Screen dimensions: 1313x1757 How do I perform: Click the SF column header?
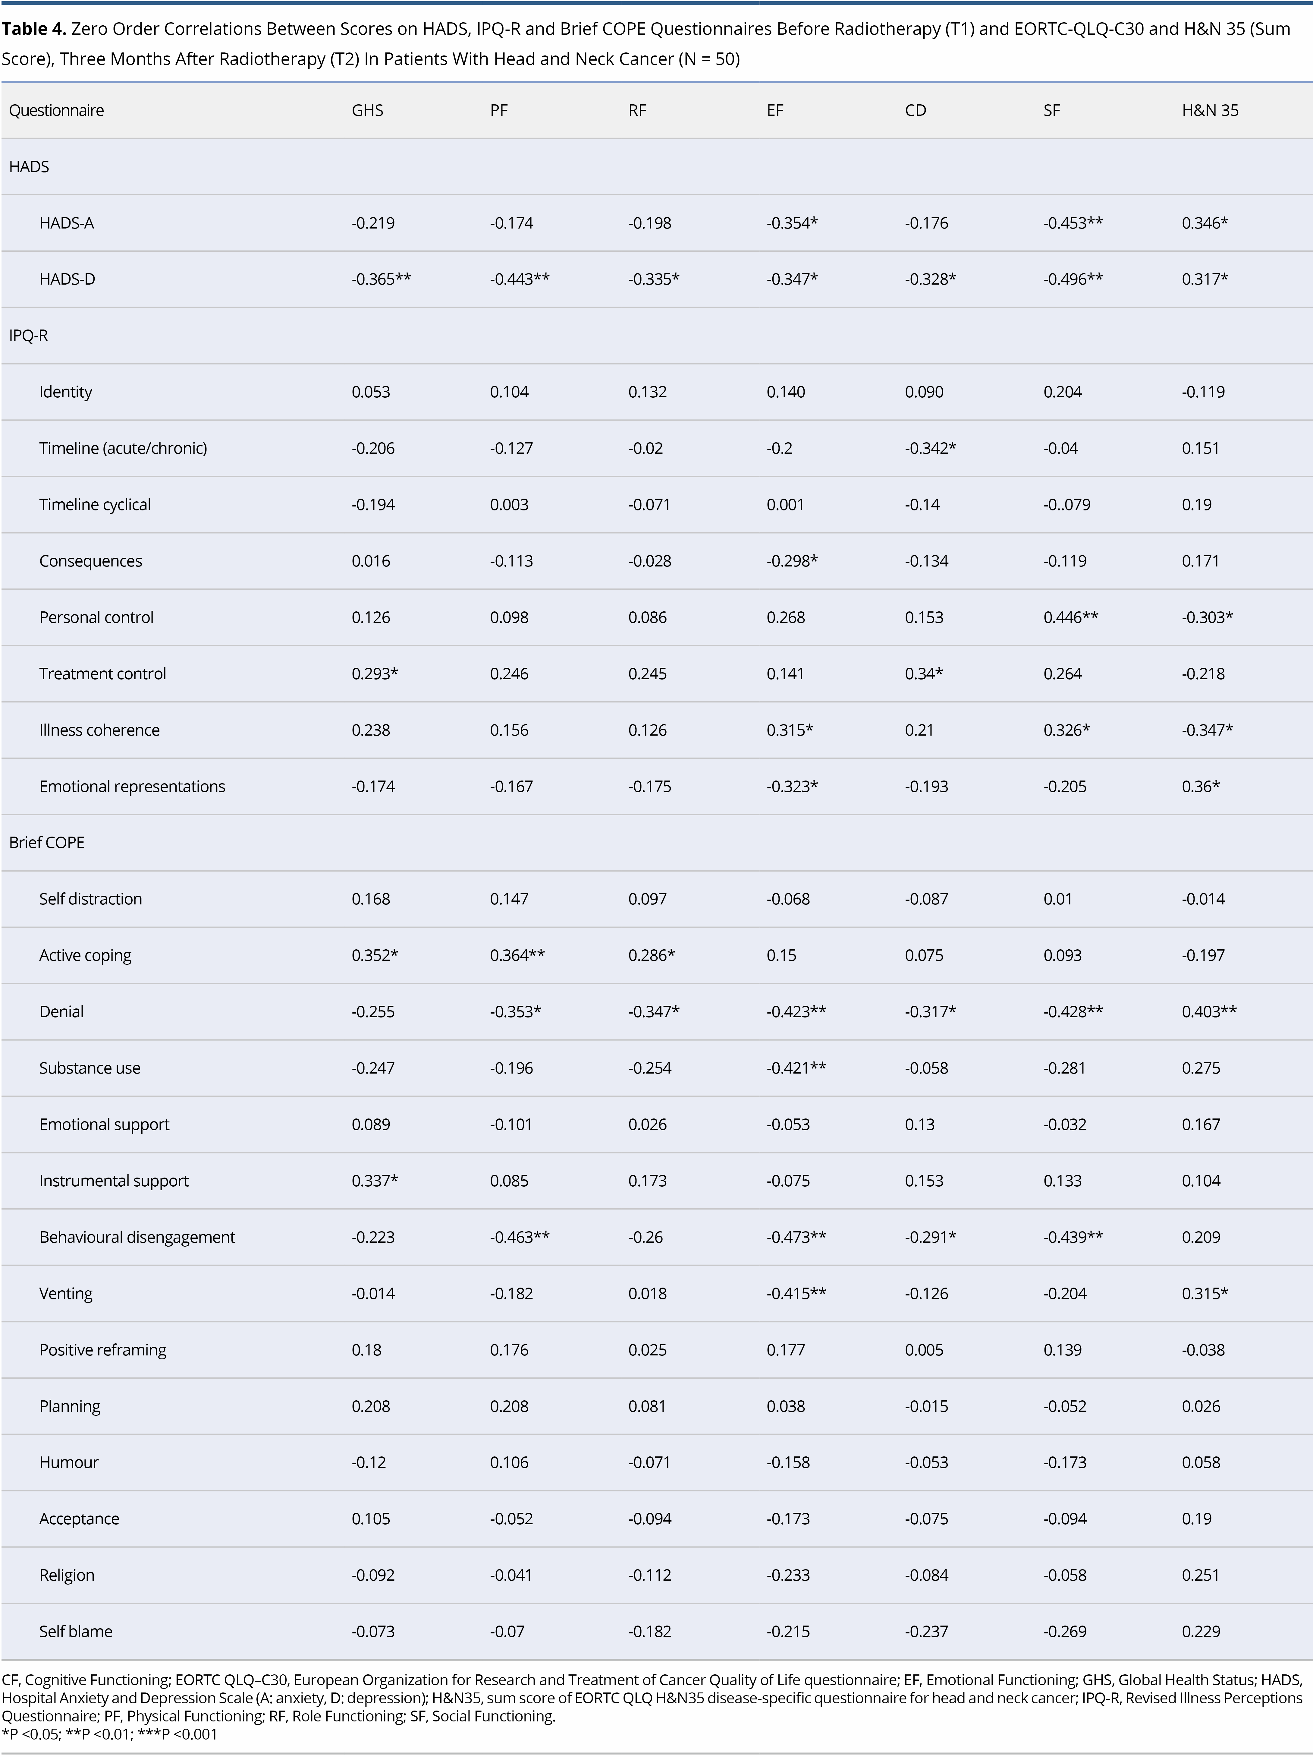click(x=1051, y=110)
